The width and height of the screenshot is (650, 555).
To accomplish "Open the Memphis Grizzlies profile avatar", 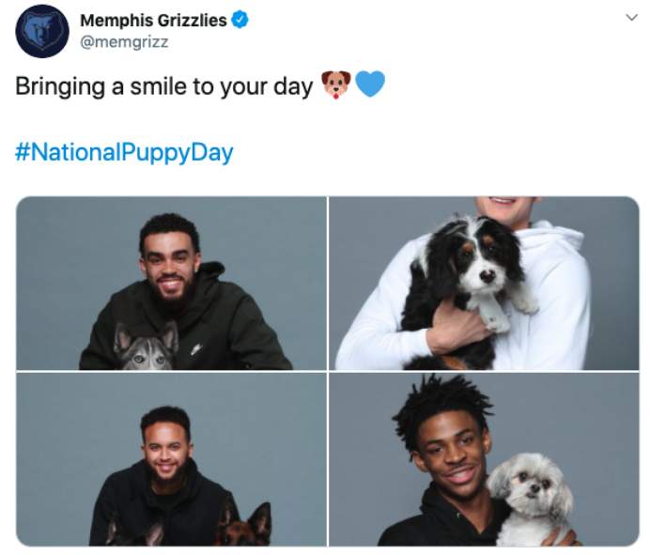I will 42,32.
